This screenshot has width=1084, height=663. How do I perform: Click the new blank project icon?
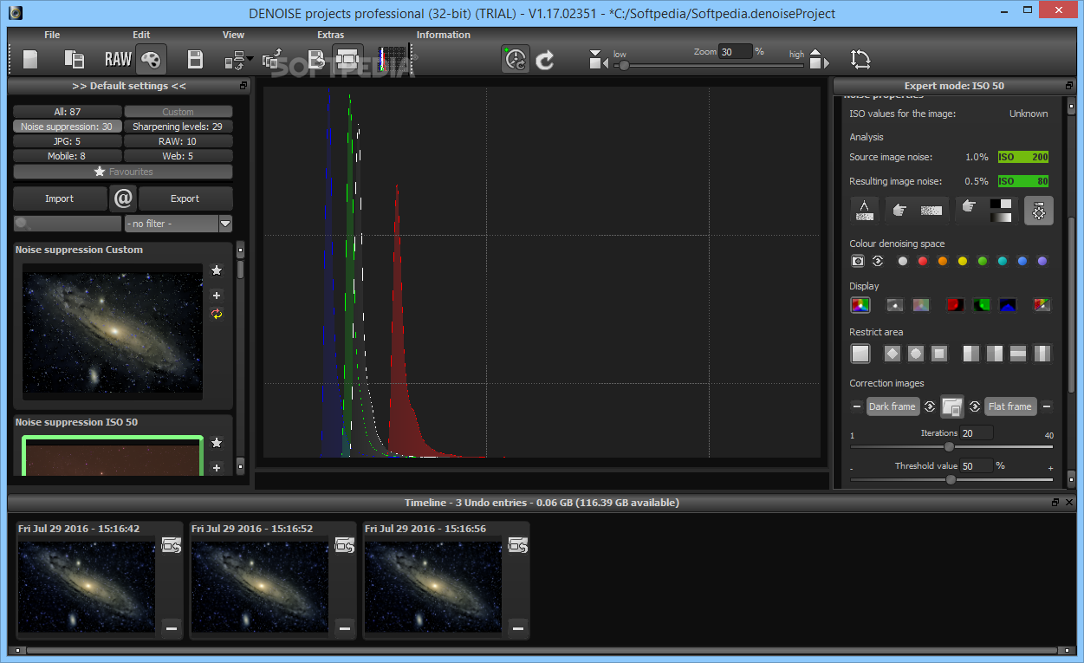(x=31, y=59)
